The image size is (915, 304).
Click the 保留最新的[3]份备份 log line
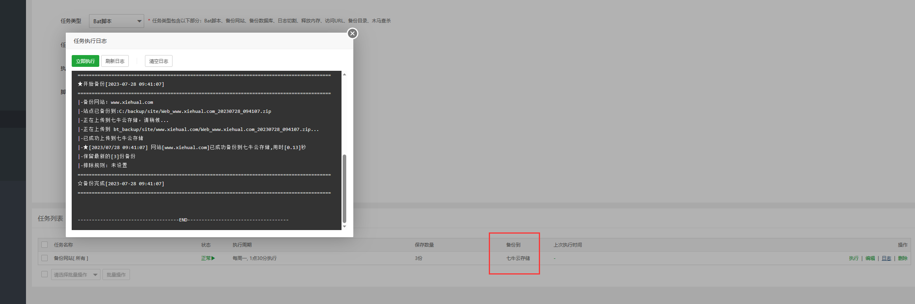pos(107,157)
